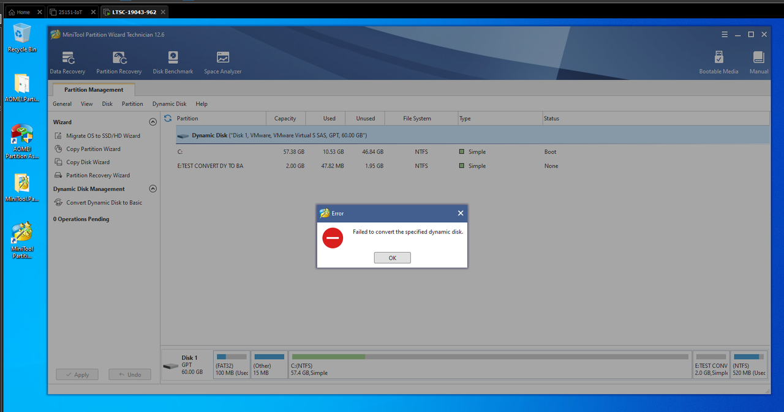This screenshot has width=784, height=412.
Task: Open the hamburger menu in title bar
Action: 725,35
